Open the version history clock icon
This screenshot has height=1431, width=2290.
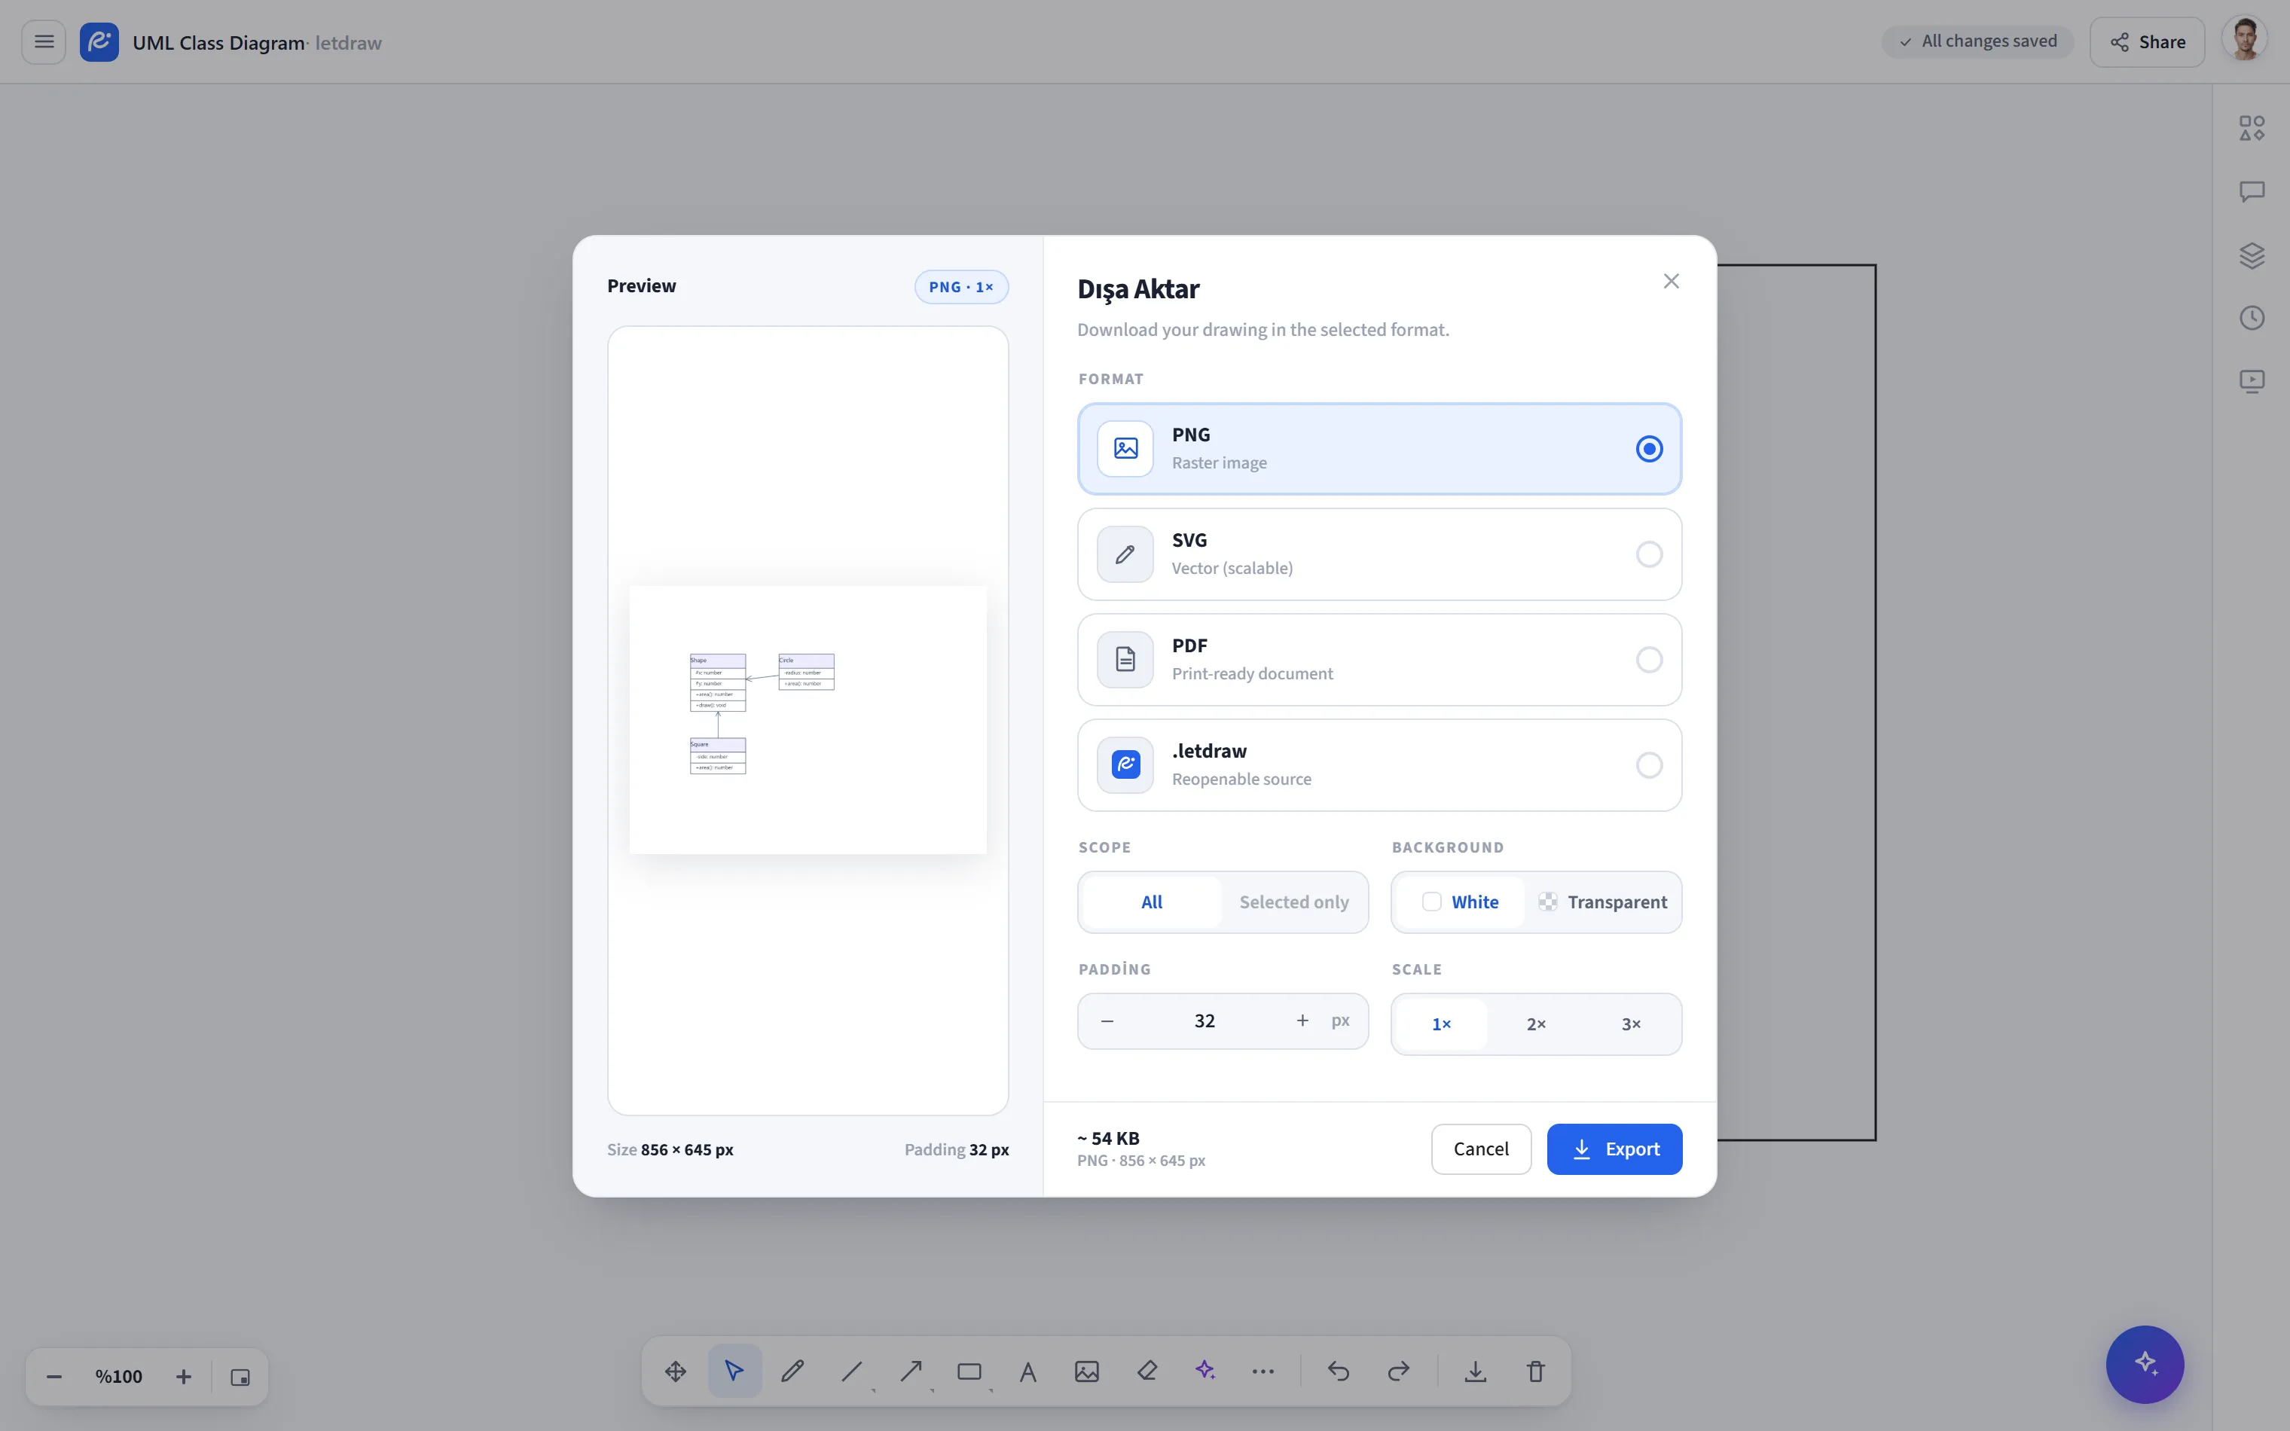coord(2251,318)
